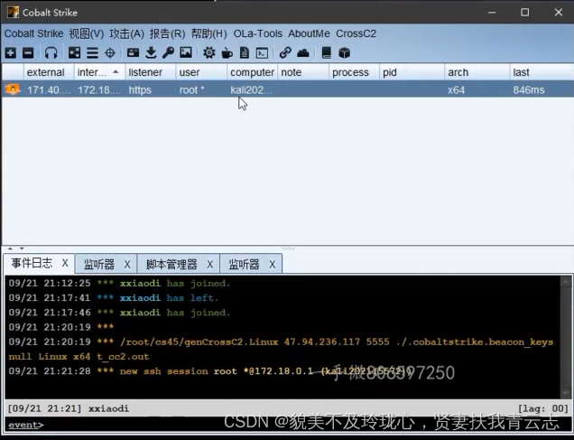Open the 视图(V) menu
Screen dimensions: 574x440
click(87, 33)
